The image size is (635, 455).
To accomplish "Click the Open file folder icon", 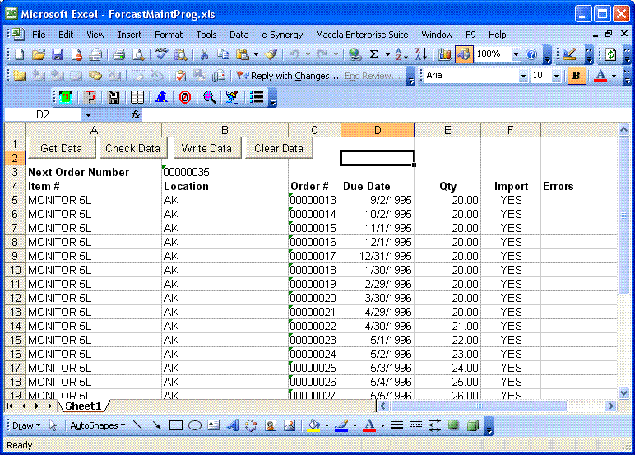I will 38,53.
